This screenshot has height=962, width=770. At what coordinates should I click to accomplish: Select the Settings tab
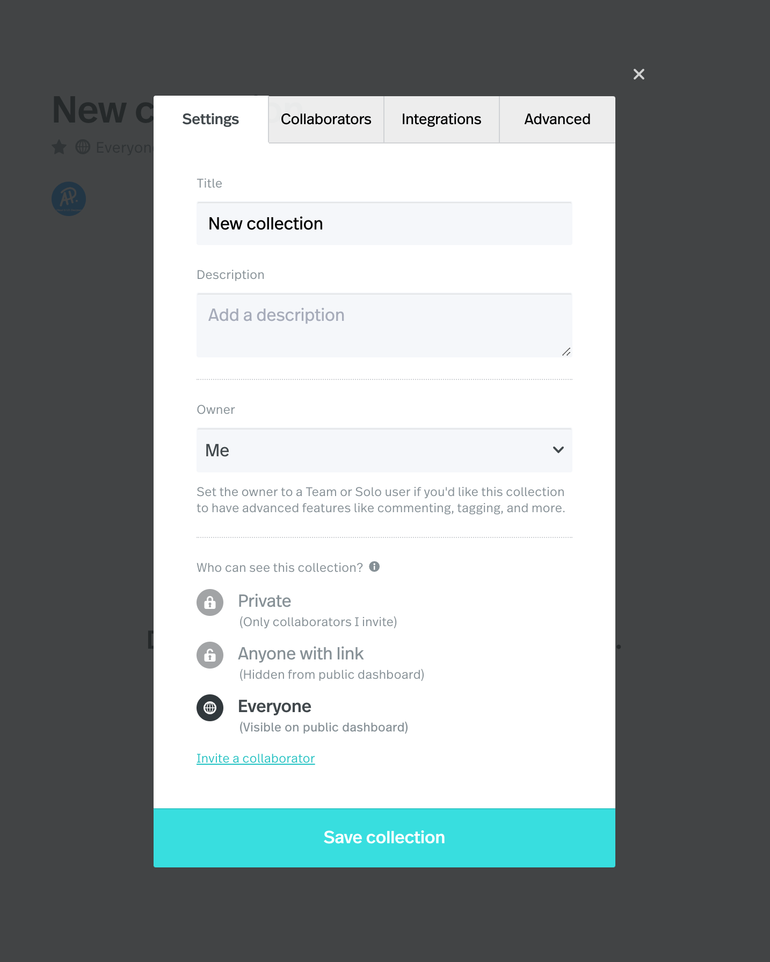(x=210, y=119)
